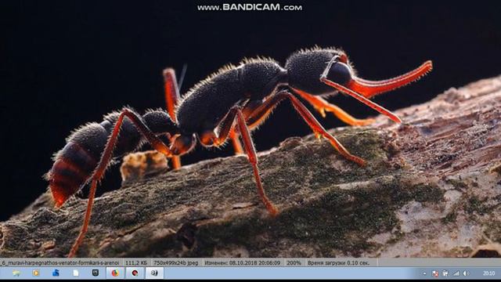Open the blank white document taskbar icon
The image size is (501, 282).
76,273
